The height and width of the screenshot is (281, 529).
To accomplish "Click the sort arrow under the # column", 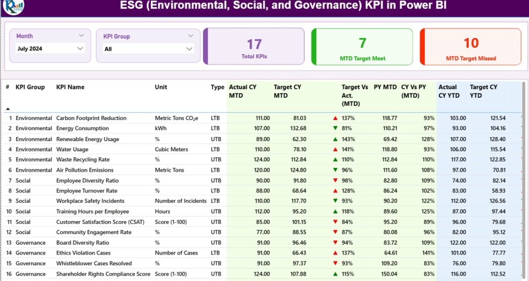I will pos(8,109).
